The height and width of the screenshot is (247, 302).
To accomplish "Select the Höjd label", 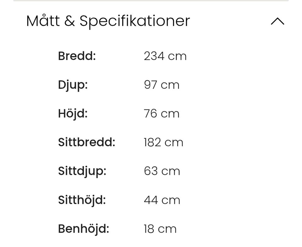I will (x=73, y=114).
